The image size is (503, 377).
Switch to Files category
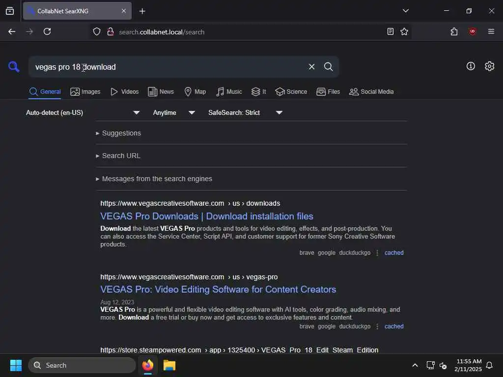tap(328, 92)
